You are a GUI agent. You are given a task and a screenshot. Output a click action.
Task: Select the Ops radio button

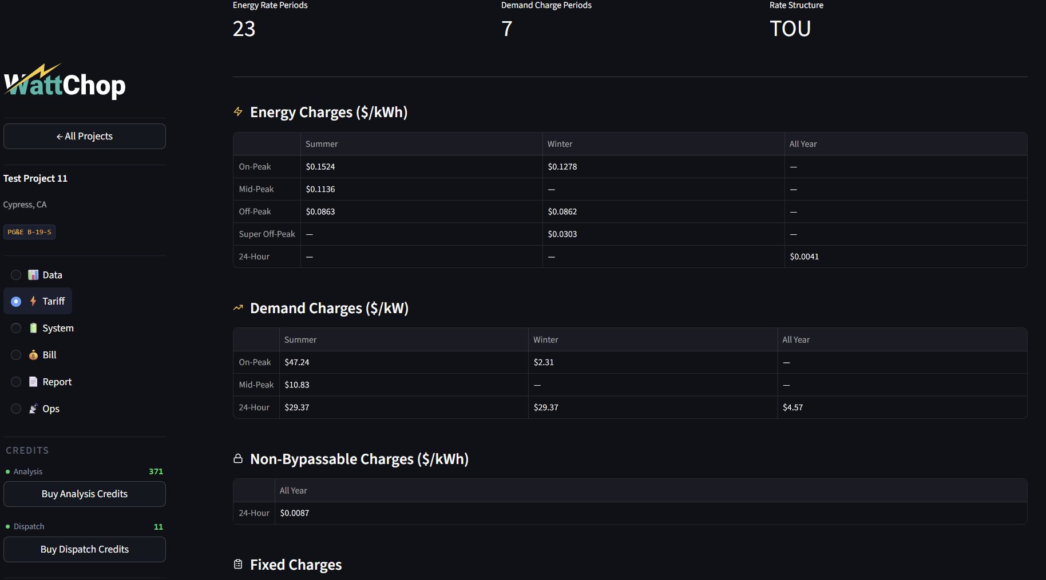(15, 409)
